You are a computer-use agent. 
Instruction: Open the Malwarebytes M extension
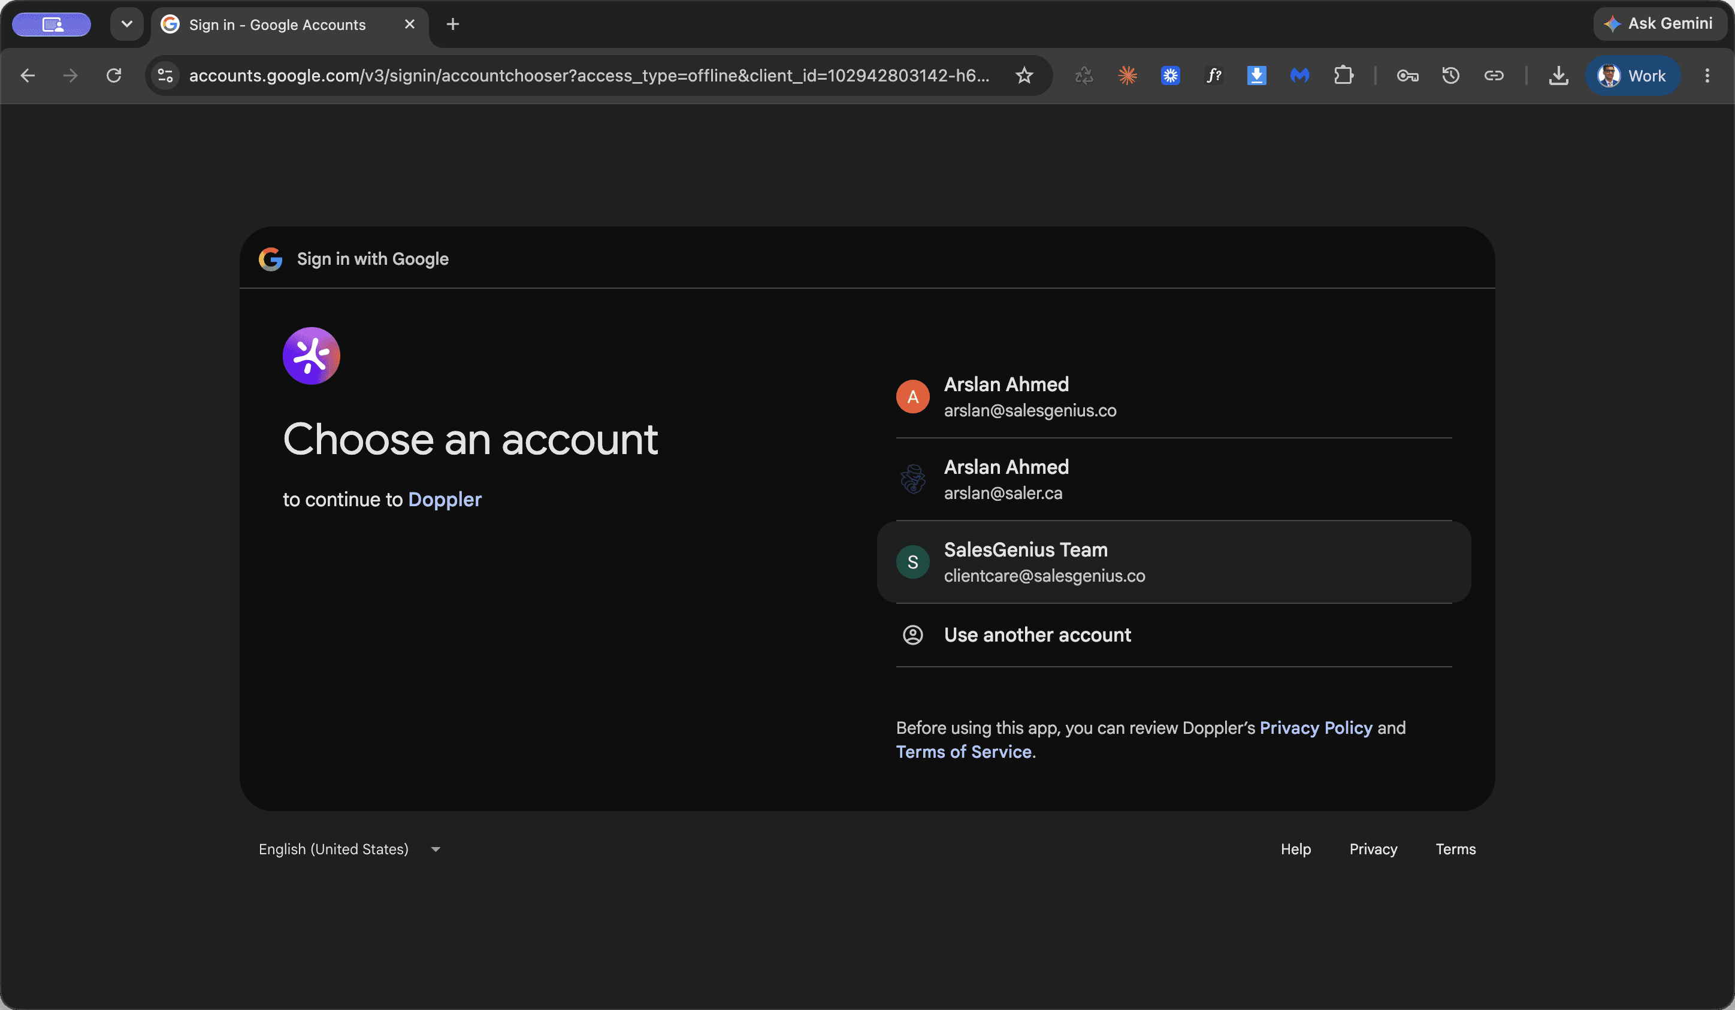tap(1300, 75)
